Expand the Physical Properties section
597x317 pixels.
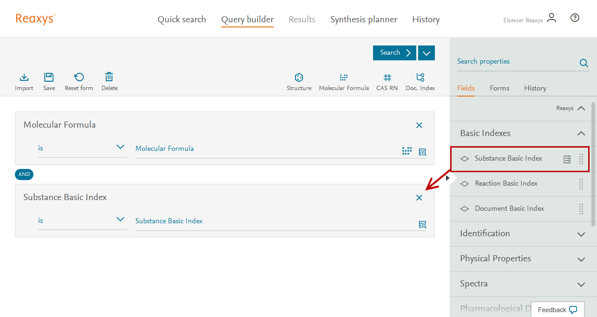581,259
